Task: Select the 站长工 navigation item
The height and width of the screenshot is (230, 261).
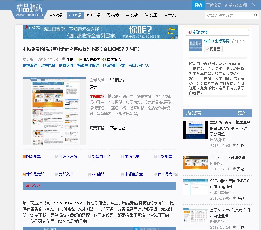Action: point(151,15)
